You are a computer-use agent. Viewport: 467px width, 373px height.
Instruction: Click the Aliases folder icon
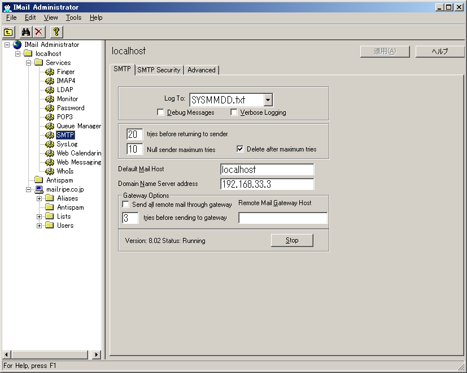(50, 198)
